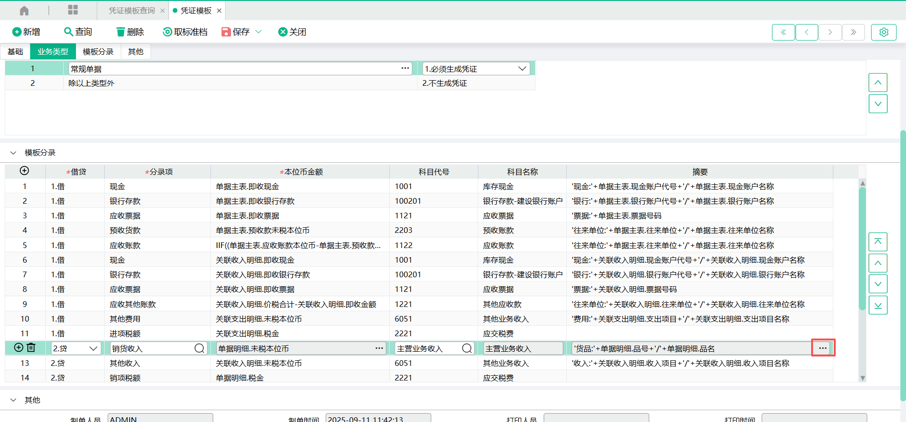
Task: Move entry row up one position
Action: [878, 263]
